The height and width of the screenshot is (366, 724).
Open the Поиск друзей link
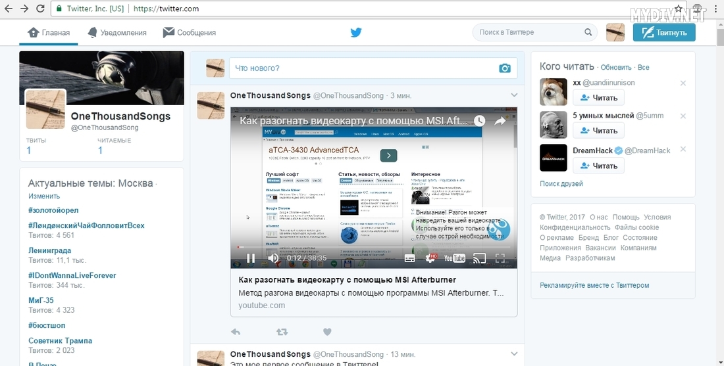coord(561,183)
